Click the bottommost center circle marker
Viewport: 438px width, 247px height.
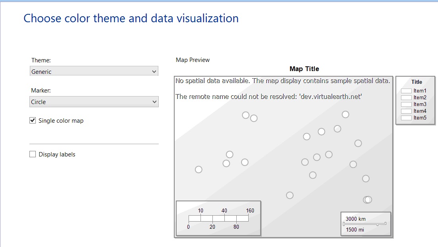point(290,195)
